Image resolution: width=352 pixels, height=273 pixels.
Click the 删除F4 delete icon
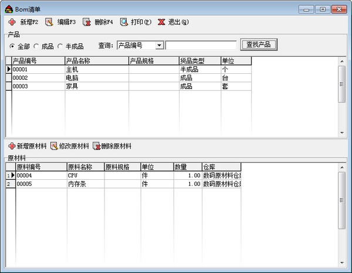point(87,22)
